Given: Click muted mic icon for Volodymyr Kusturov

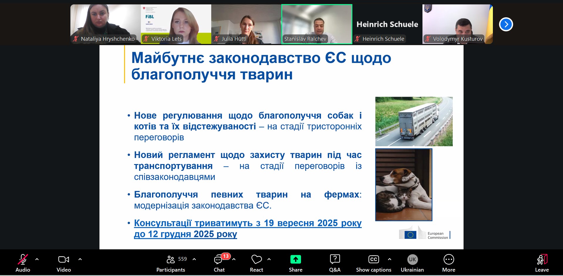Looking at the screenshot, I should [x=428, y=39].
